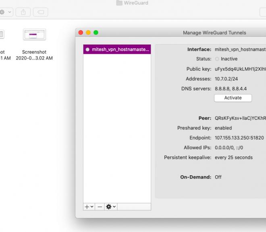Image resolution: width=266 pixels, height=232 pixels.
Task: Minimize the WireGuard Tunnels window with yellow button
Action: coord(88,33)
